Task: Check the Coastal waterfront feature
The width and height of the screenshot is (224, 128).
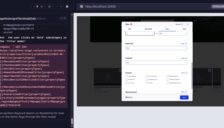Action: coord(167,80)
